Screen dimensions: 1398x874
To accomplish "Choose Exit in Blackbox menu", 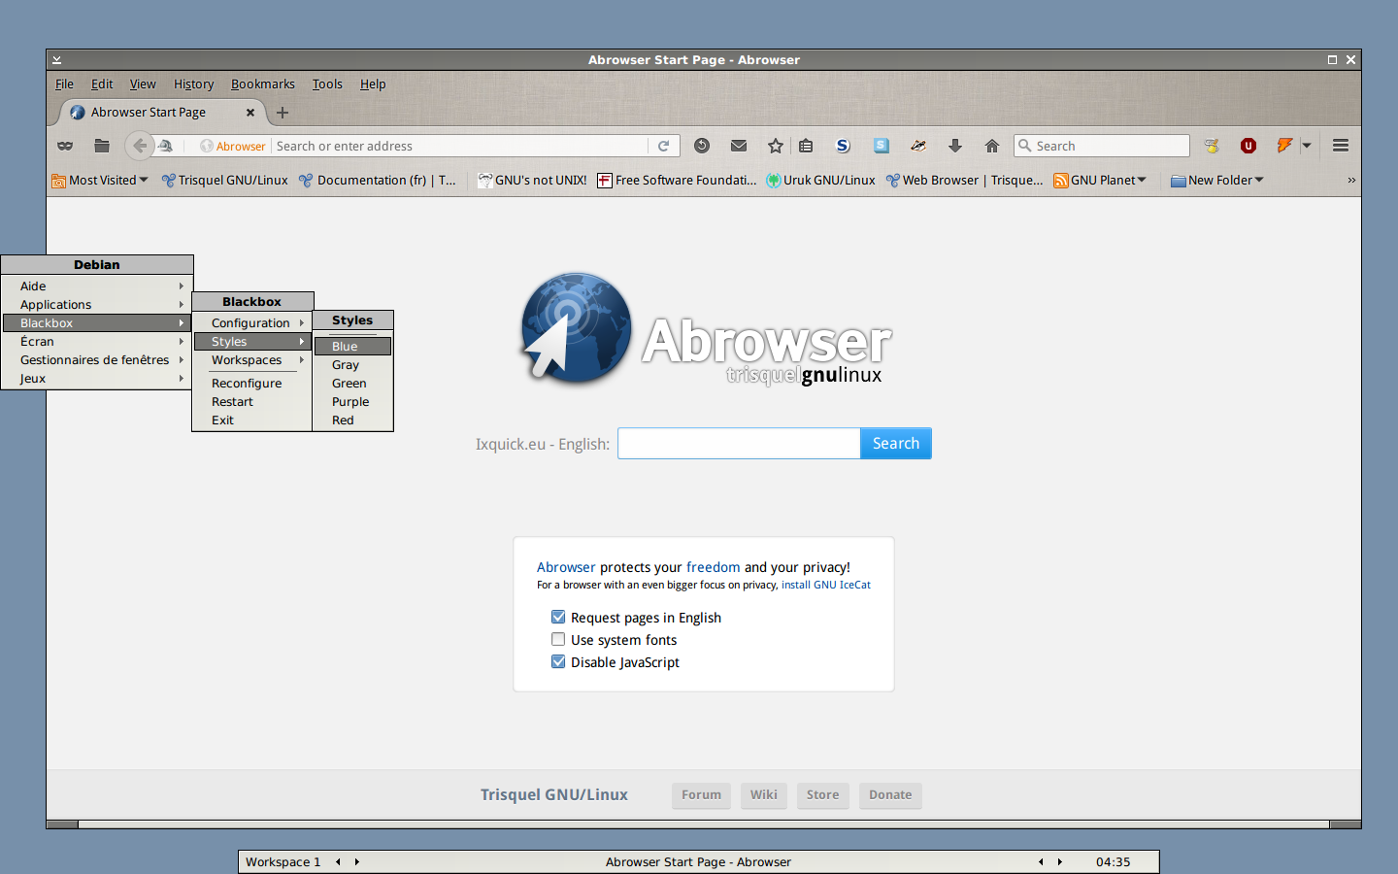I will 252,420.
